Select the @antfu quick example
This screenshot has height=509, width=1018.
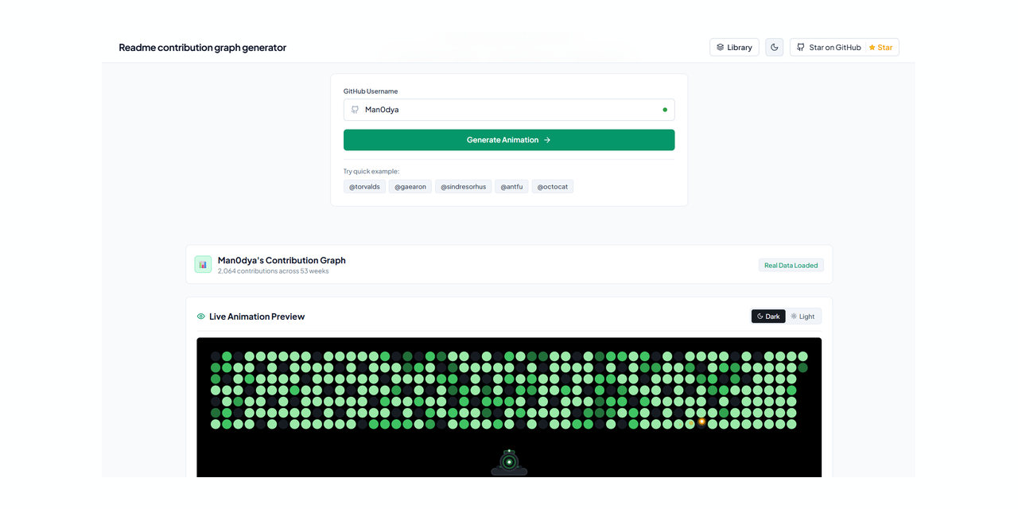[511, 187]
